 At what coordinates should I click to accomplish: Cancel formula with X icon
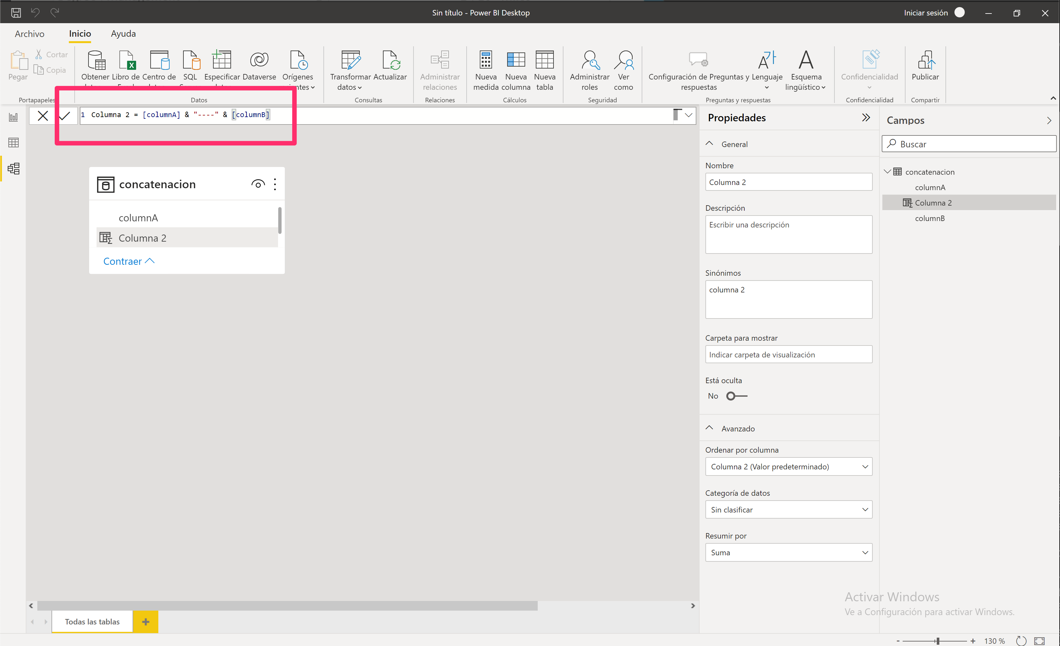[x=42, y=116]
